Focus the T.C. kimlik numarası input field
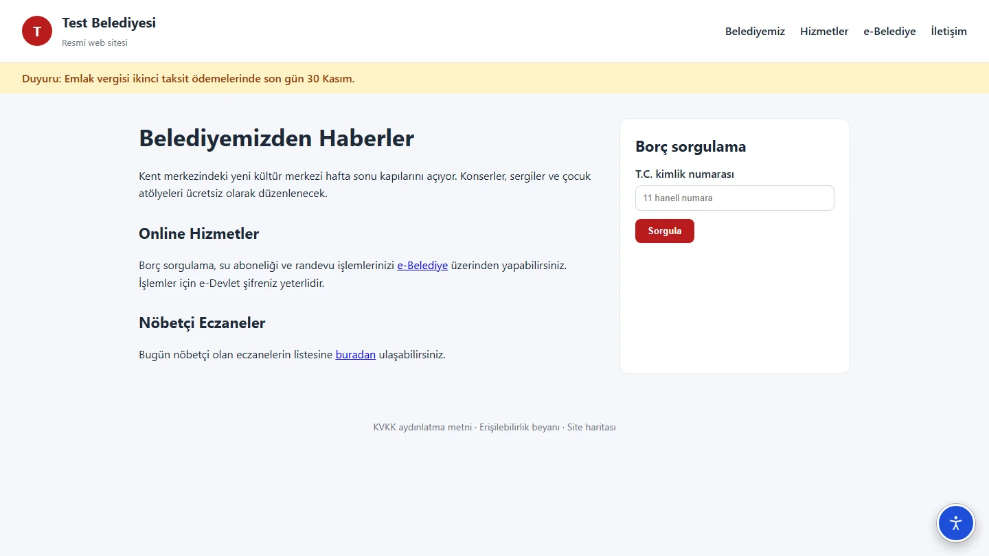Image resolution: width=989 pixels, height=556 pixels. pos(734,198)
